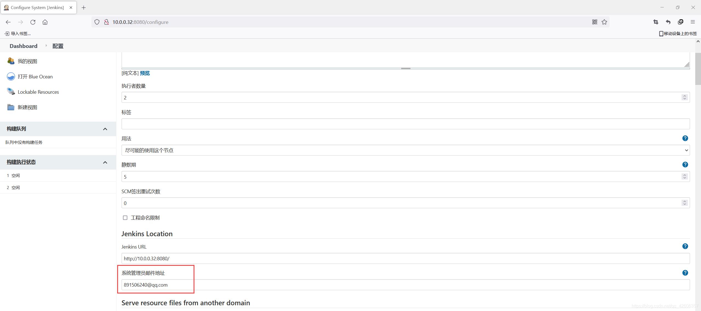Click the crop screenshot toolbar icon

(x=656, y=22)
